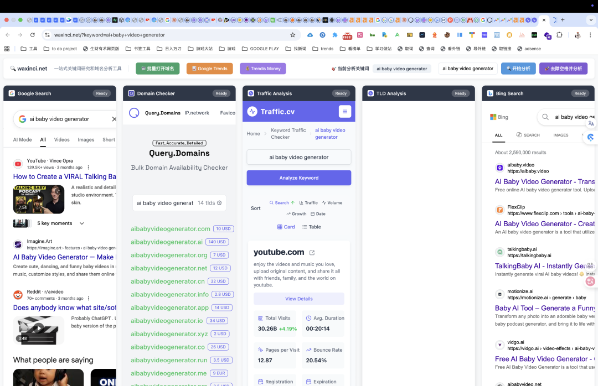Sort by Date
Screen dimensions: 598x386
(318, 214)
